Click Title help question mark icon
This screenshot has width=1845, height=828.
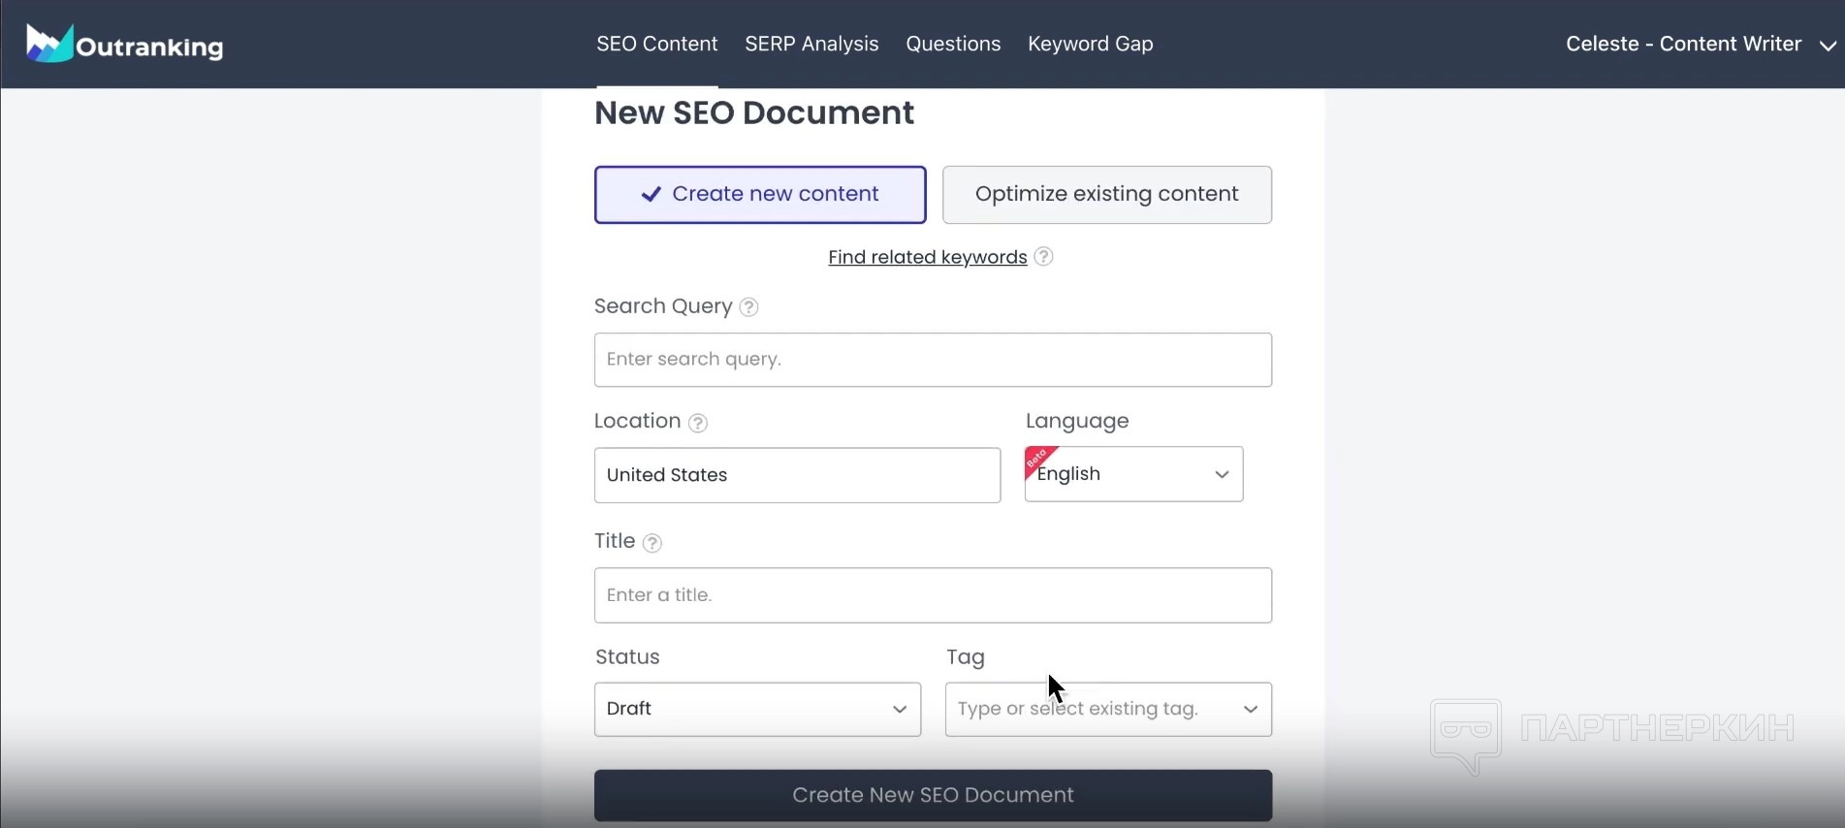652,543
